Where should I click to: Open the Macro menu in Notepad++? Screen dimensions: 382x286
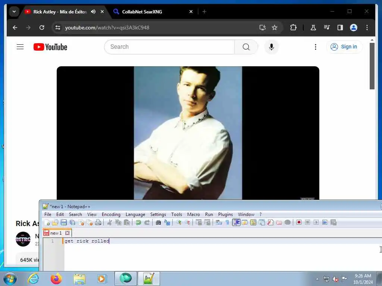[x=194, y=214]
